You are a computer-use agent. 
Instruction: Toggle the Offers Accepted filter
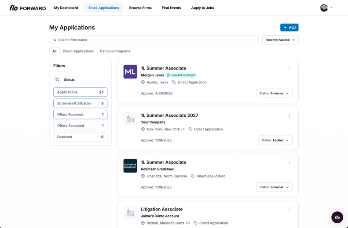81,126
